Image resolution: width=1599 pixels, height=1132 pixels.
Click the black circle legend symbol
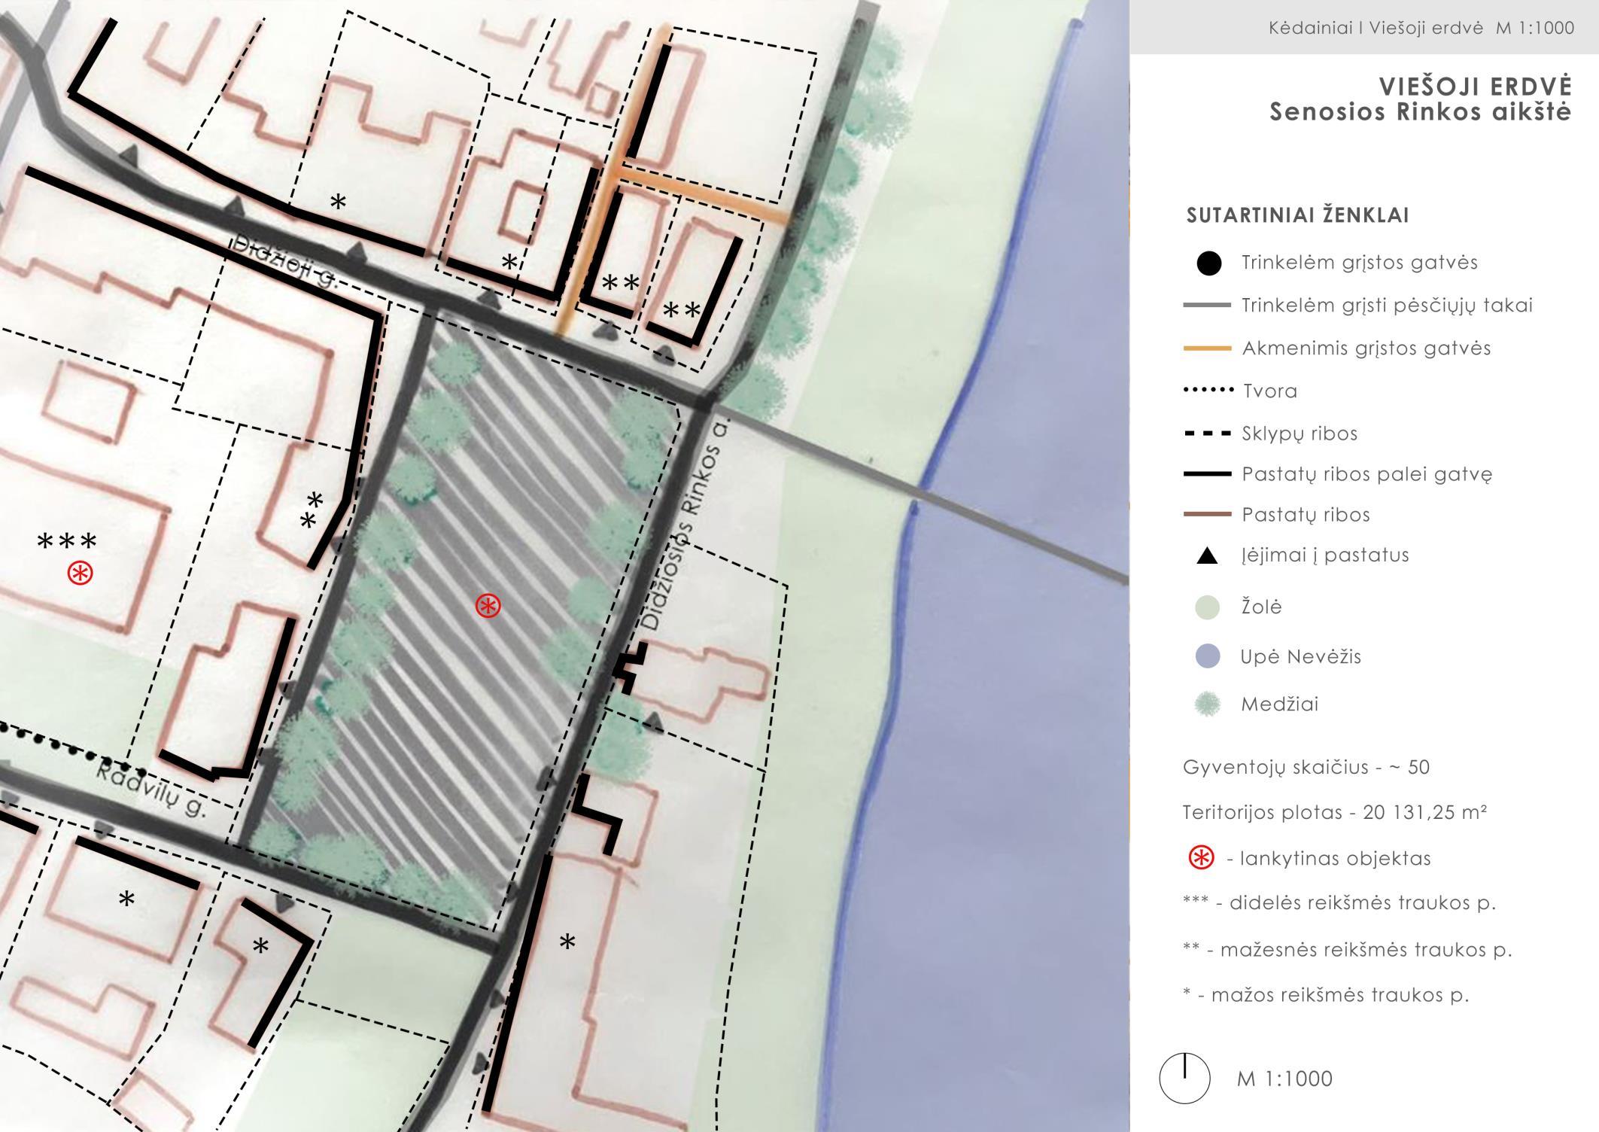tap(1208, 263)
